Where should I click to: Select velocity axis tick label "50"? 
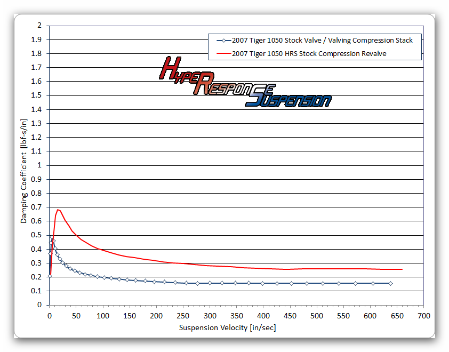tap(76, 316)
